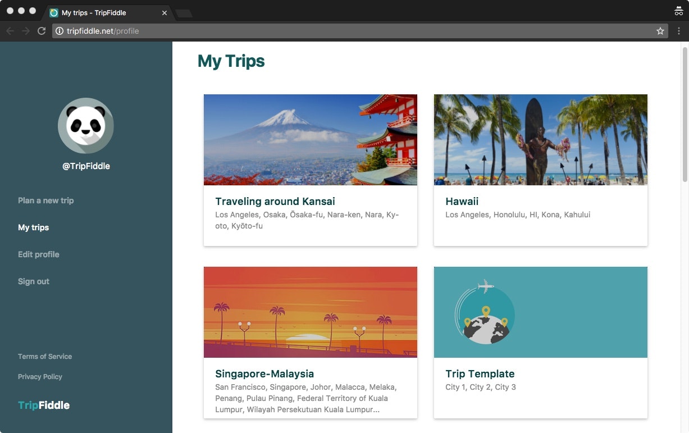
Task: Click the browser forward navigation arrow
Action: [x=25, y=31]
